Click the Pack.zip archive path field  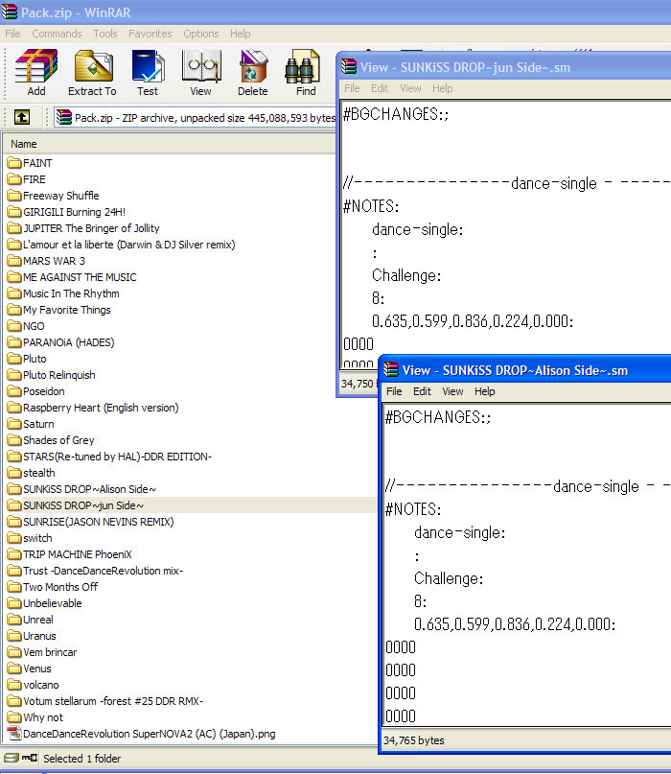195,117
